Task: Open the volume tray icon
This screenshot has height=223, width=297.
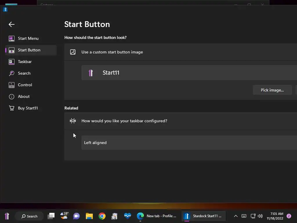Action: pyautogui.click(x=260, y=216)
